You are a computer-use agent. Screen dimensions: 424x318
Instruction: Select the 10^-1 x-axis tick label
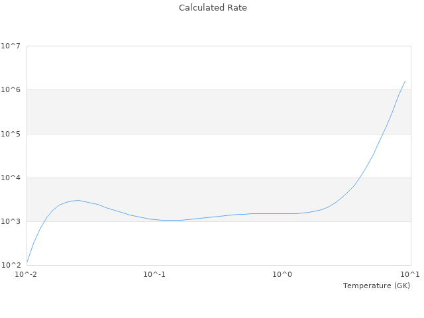click(154, 274)
